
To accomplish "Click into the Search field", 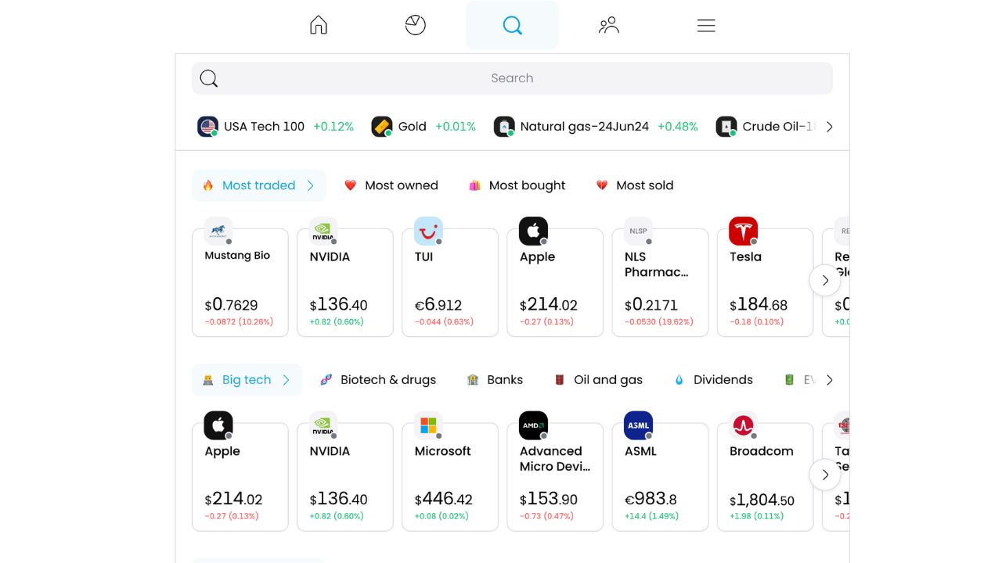I will pos(512,78).
